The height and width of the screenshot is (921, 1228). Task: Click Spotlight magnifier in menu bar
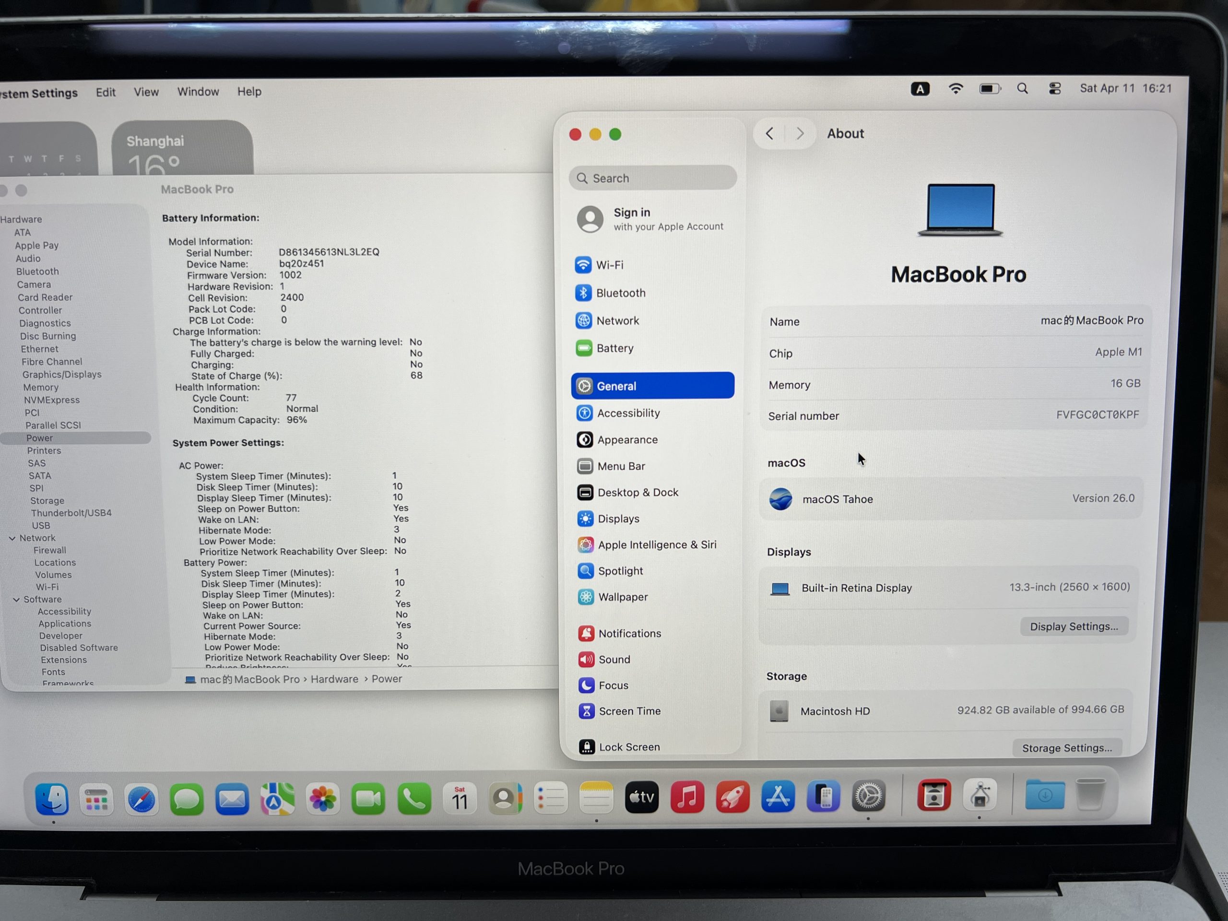pos(1022,89)
